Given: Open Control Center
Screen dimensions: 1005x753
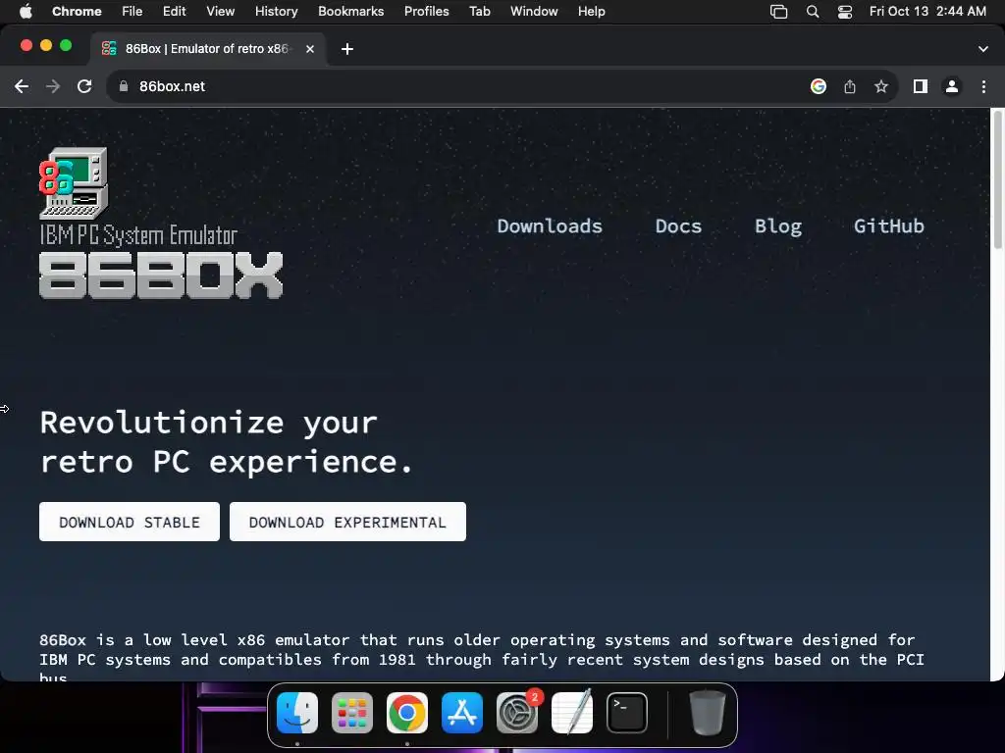Looking at the screenshot, I should (845, 12).
